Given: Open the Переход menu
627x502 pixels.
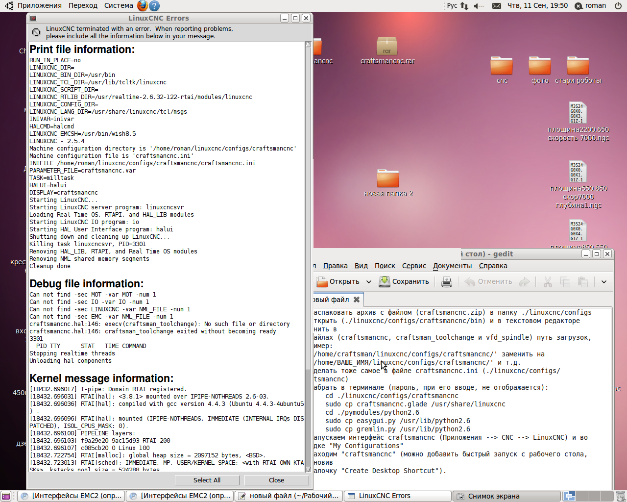Looking at the screenshot, I should [x=83, y=6].
